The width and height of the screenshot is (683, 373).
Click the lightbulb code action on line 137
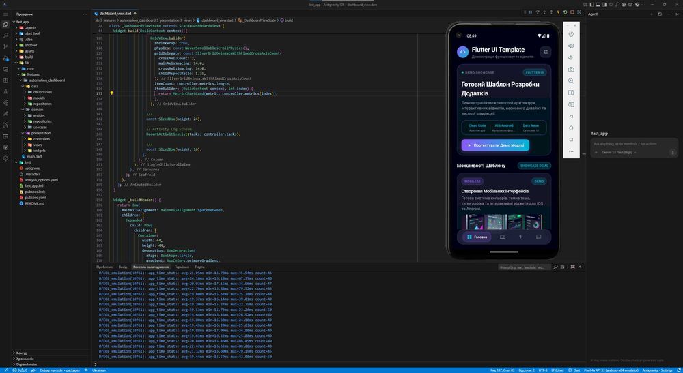pyautogui.click(x=111, y=93)
